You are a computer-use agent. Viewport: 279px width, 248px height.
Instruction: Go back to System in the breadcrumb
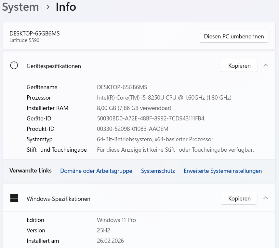click(20, 7)
